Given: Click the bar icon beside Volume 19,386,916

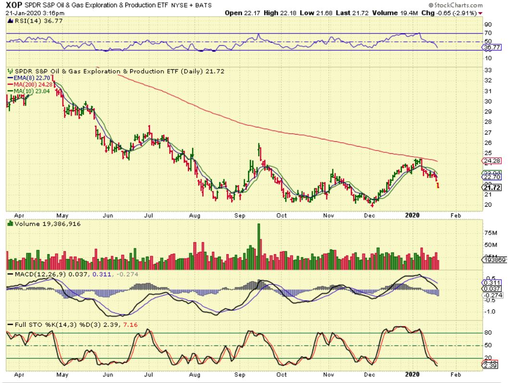Looking at the screenshot, I should (x=11, y=223).
